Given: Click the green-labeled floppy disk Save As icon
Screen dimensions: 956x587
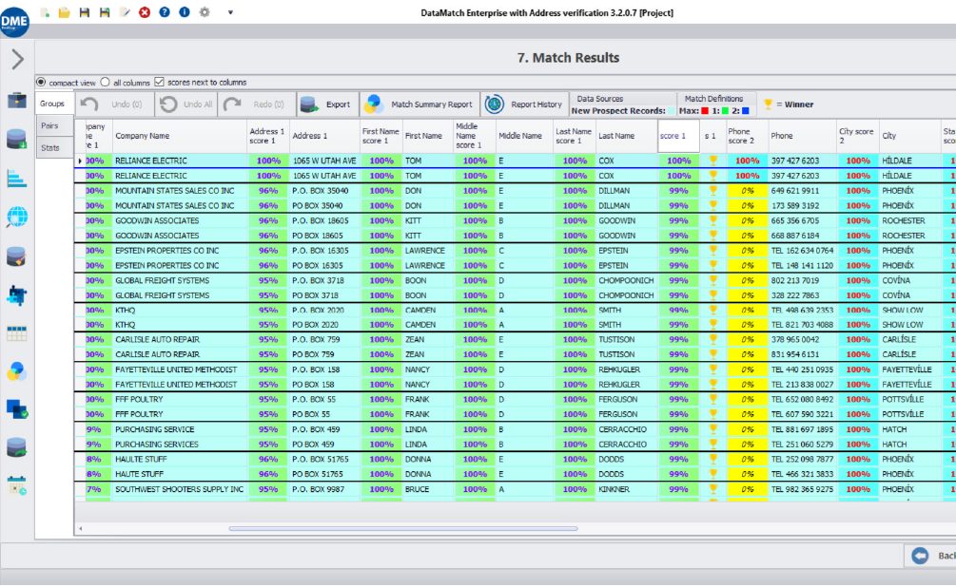Looking at the screenshot, I should (105, 12).
